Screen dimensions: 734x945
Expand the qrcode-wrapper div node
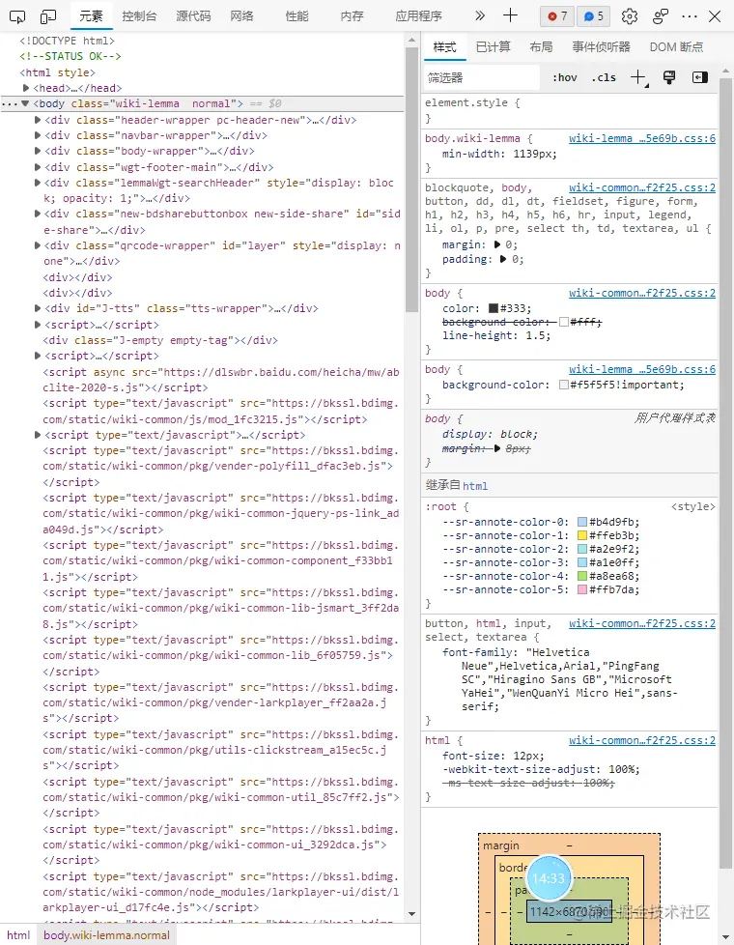(x=38, y=245)
